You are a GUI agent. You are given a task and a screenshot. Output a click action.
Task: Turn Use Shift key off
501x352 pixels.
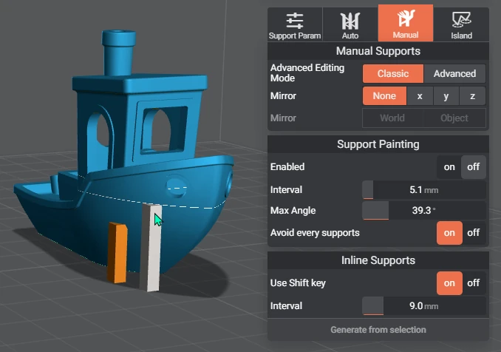click(x=474, y=283)
